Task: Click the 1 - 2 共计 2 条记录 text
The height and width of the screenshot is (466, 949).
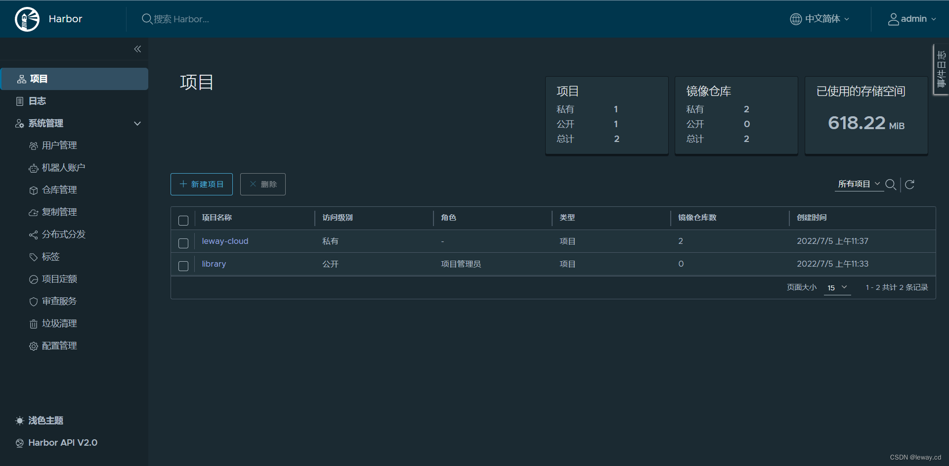Action: click(x=897, y=287)
